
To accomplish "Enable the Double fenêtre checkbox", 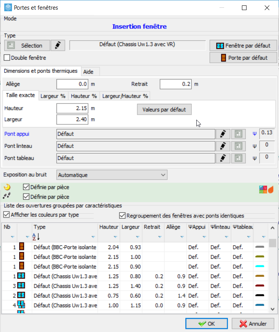I will pyautogui.click(x=7, y=58).
